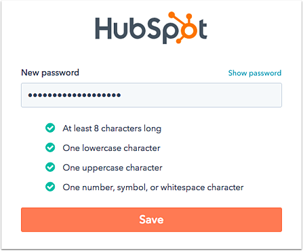Reveal the password via Show password link
Viewport: 303px width, 251px height.
pyautogui.click(x=255, y=73)
